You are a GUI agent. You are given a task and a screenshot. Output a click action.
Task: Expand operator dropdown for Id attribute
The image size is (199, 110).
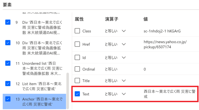click(124, 57)
